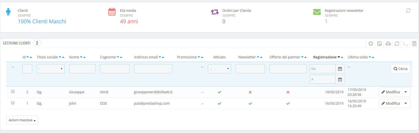
Task: Expand Modifica options arrow for John
Action: click(406, 103)
